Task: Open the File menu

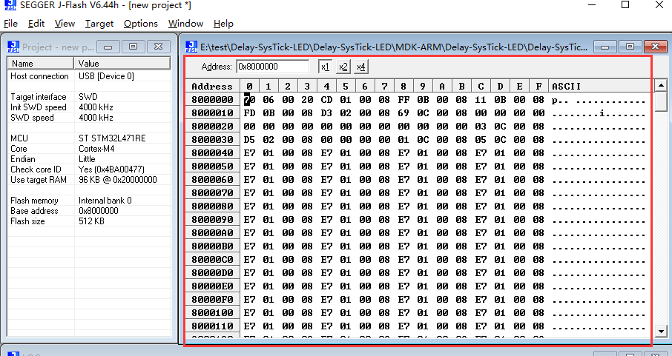Action: click(10, 24)
